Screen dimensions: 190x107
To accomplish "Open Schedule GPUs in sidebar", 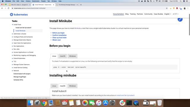I will [x=18, y=80].
